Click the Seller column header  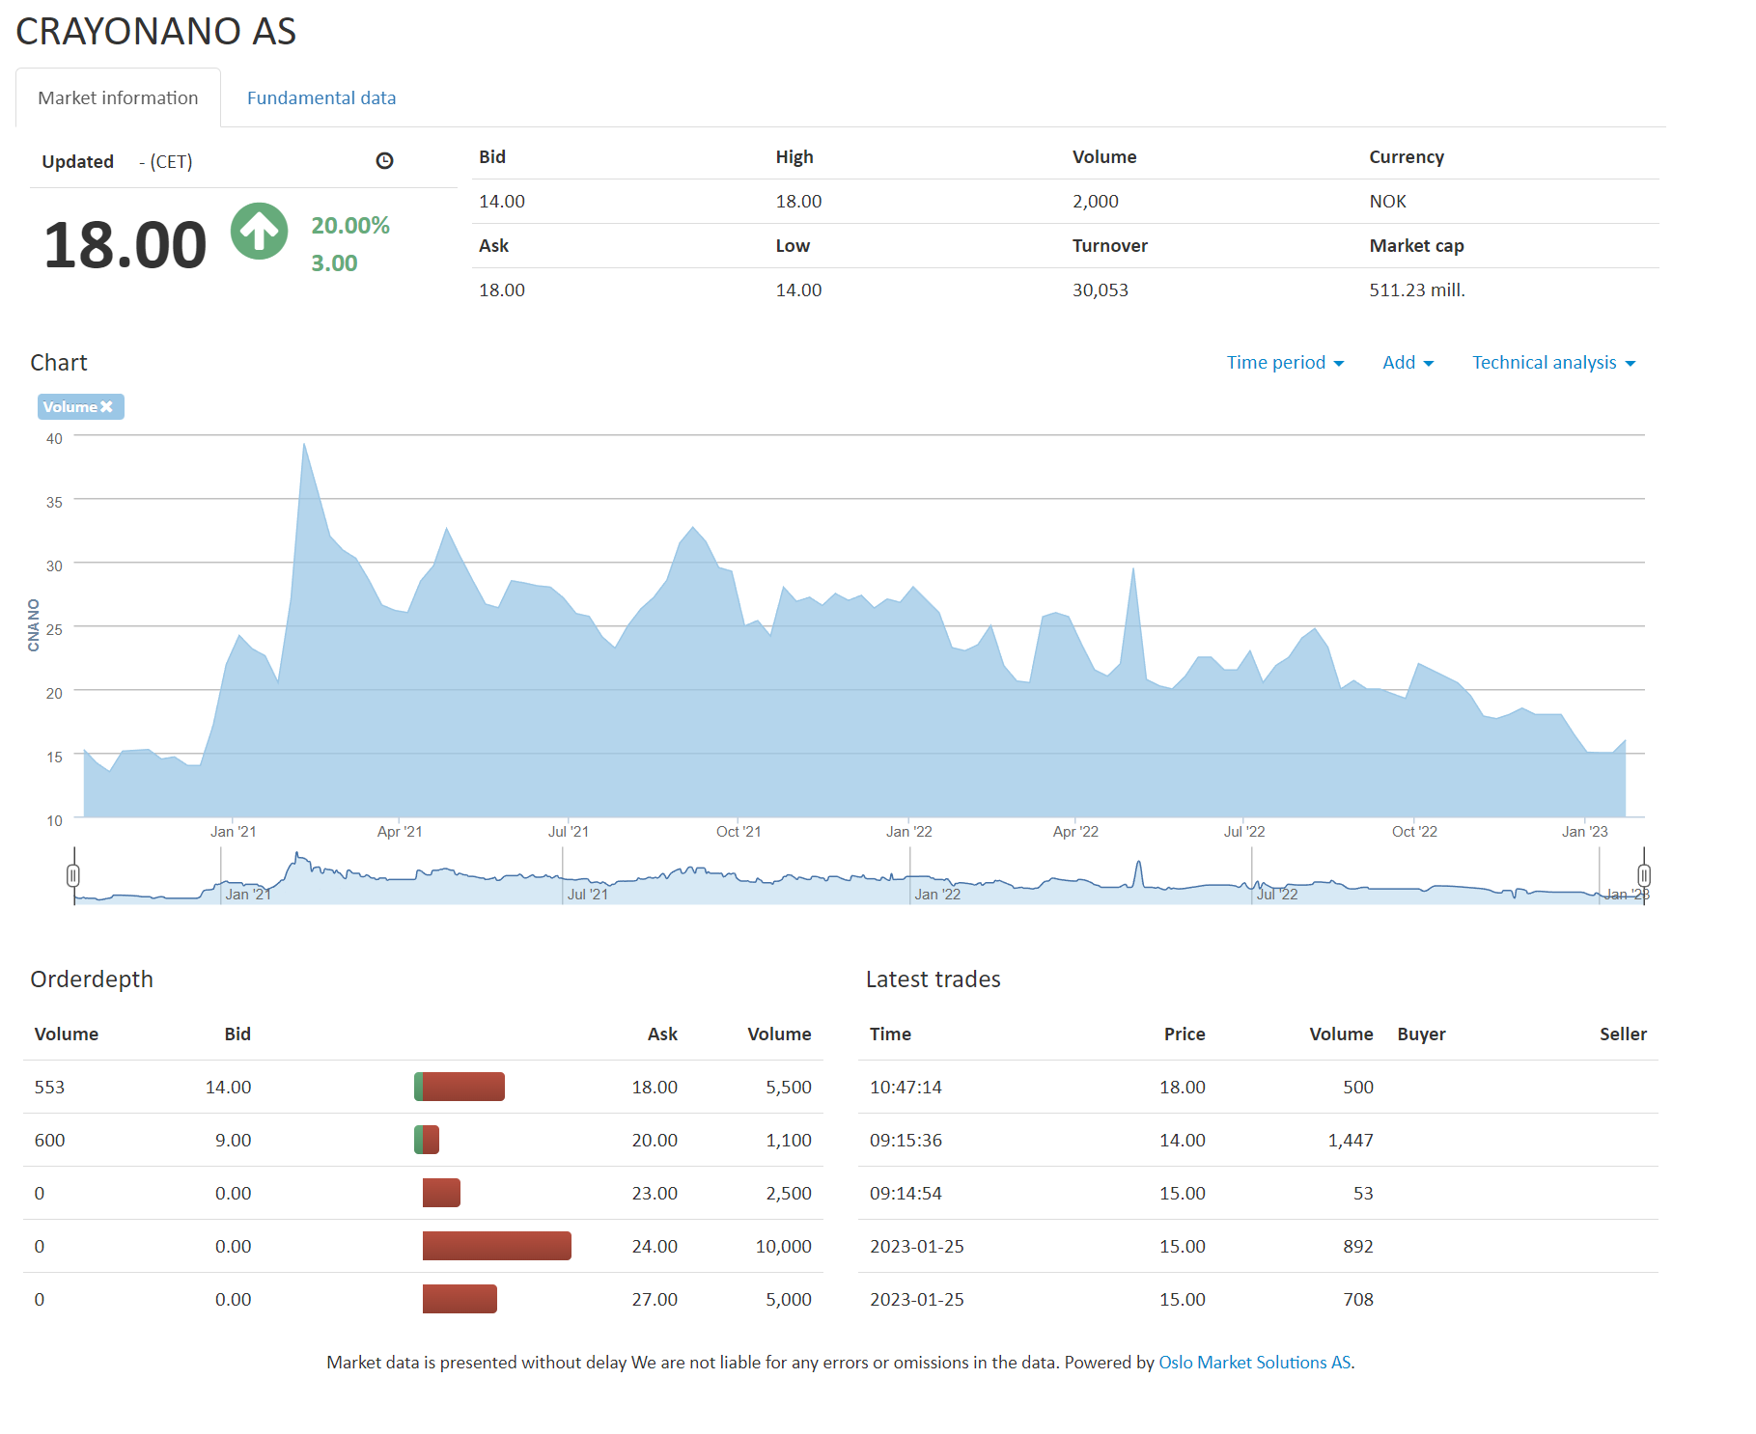1623,1034
